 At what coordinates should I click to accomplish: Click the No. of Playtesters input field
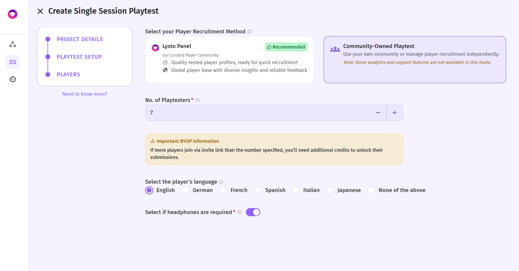tap(257, 113)
